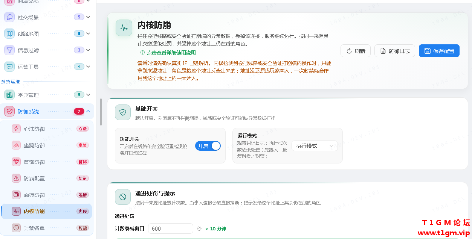Click the 刷新 button
The width and height of the screenshot is (472, 239).
pos(356,51)
